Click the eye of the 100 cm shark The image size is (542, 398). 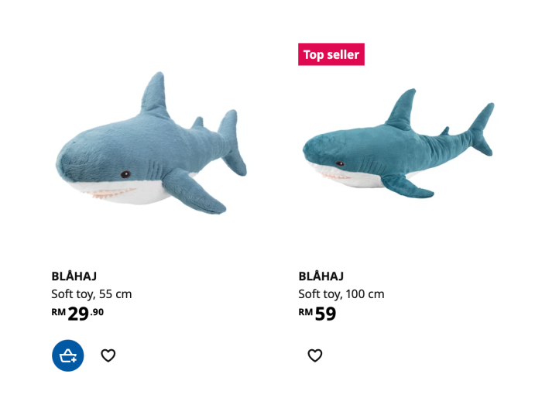340,163
